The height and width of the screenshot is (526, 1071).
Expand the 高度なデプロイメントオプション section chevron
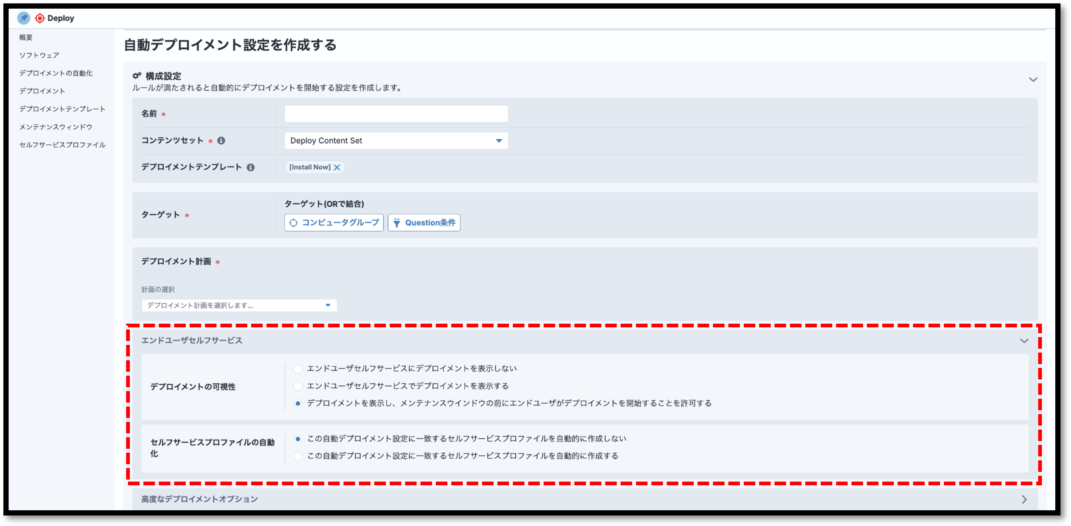(1024, 499)
